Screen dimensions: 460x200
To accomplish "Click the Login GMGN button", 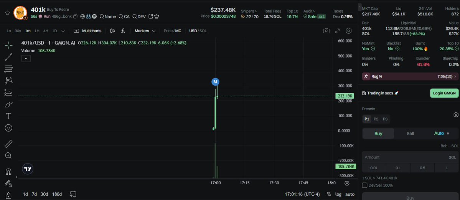I will (x=444, y=93).
